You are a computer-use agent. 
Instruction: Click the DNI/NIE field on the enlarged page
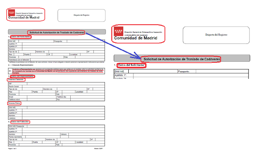pos(153,71)
